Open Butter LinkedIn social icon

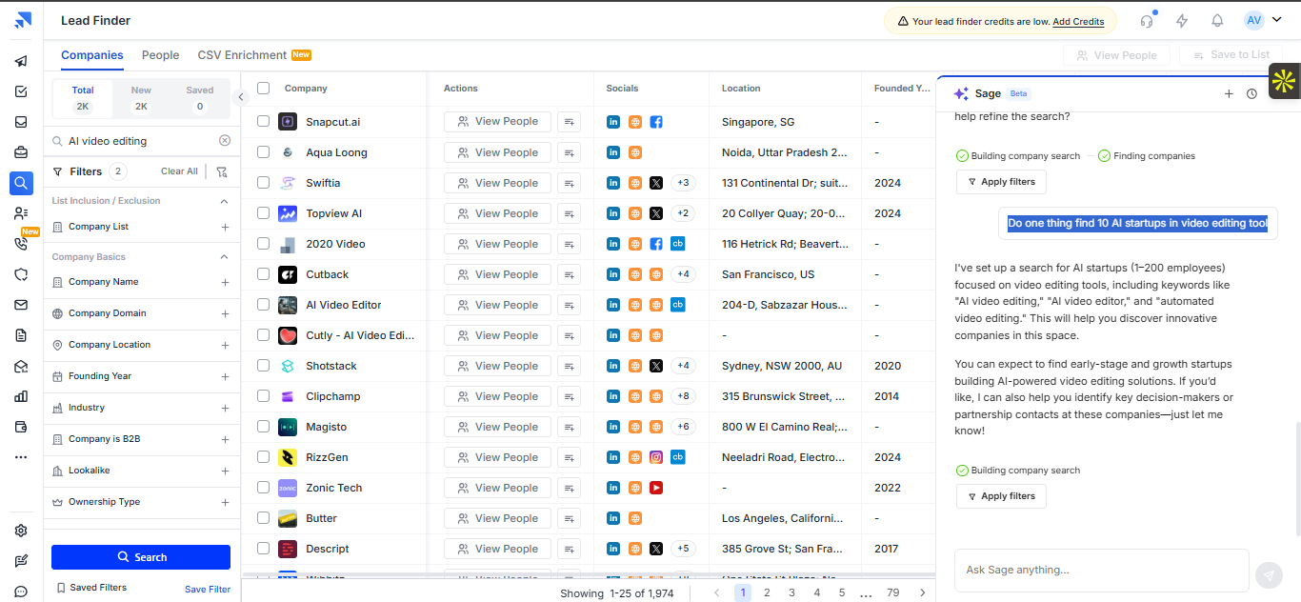point(614,518)
